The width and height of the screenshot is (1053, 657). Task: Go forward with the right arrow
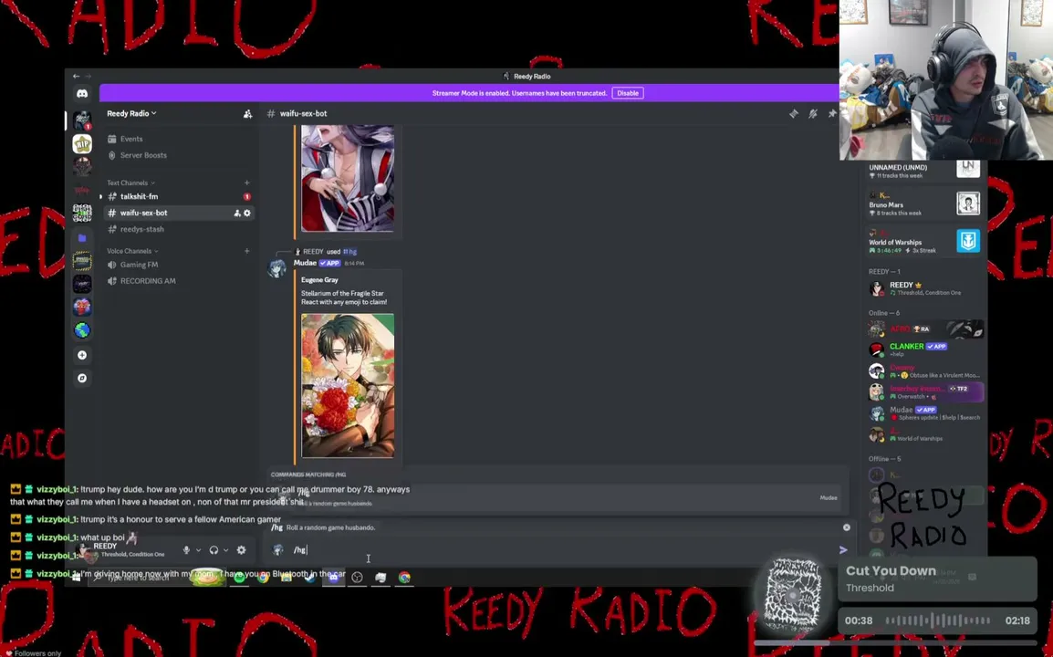tap(88, 77)
